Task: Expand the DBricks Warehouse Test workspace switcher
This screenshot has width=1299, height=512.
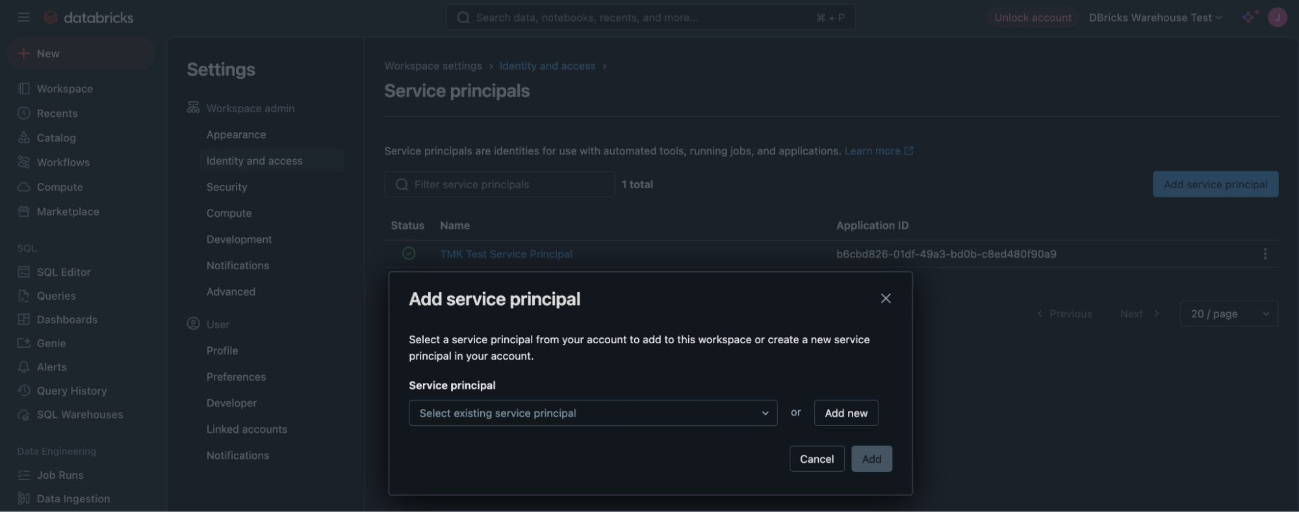Action: pos(1155,18)
